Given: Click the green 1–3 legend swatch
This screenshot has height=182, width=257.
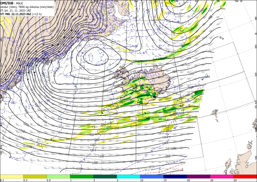Looking at the screenshot, I should [x=82, y=176].
